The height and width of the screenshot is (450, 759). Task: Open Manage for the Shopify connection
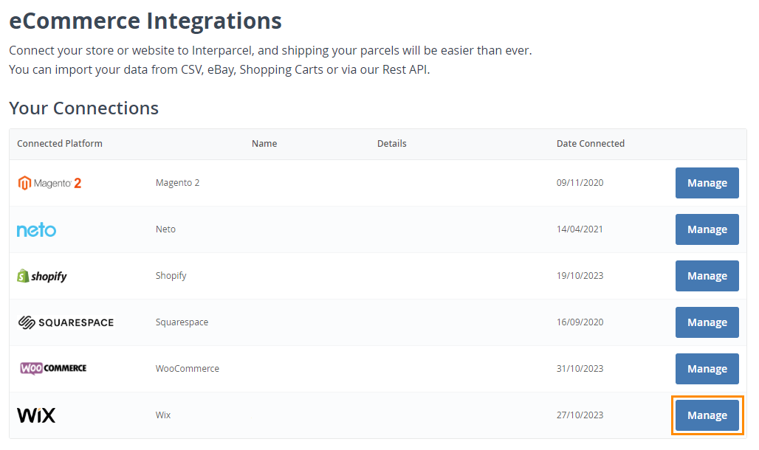(707, 276)
